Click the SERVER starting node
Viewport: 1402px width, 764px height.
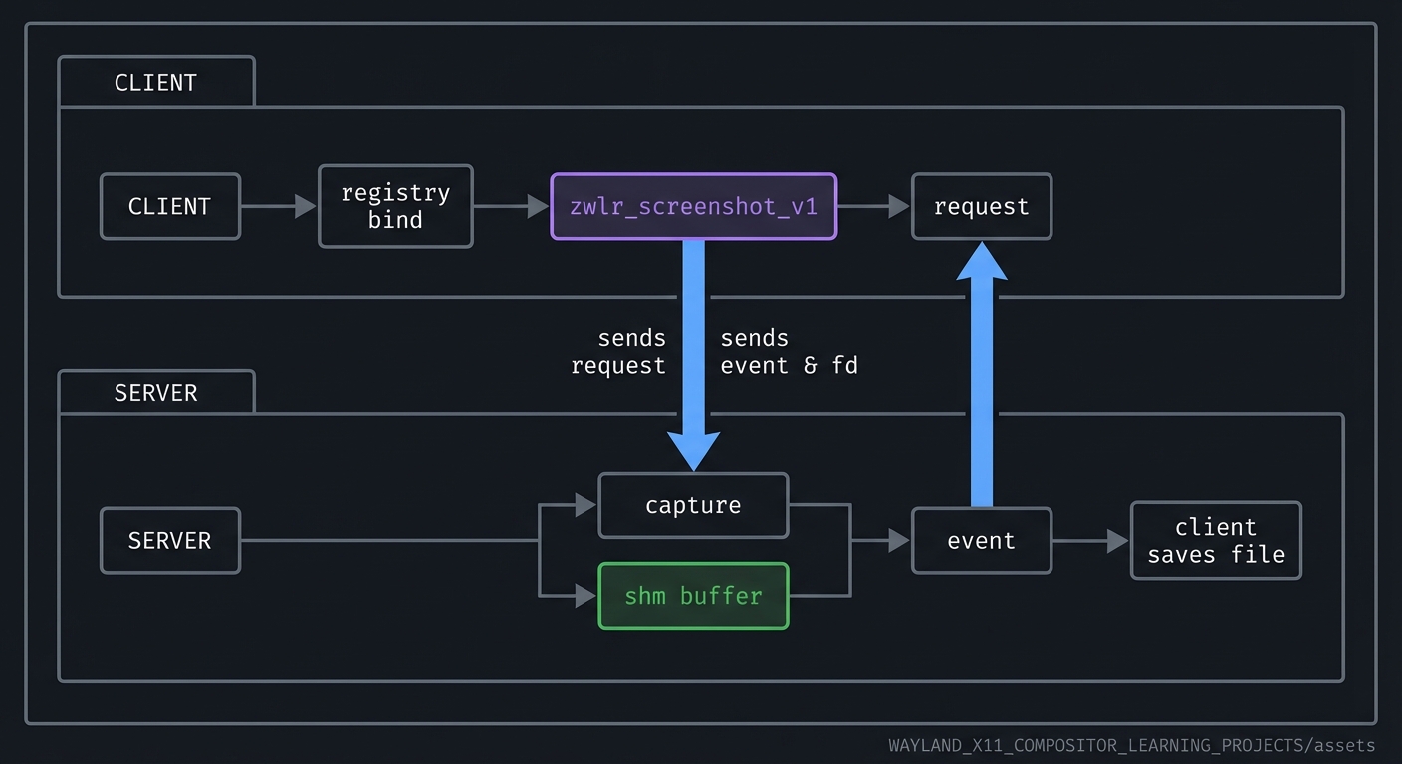[169, 540]
